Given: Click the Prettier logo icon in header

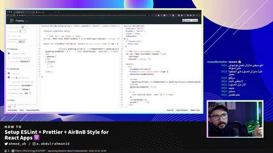Looking at the screenshot, I should (x=12, y=21).
